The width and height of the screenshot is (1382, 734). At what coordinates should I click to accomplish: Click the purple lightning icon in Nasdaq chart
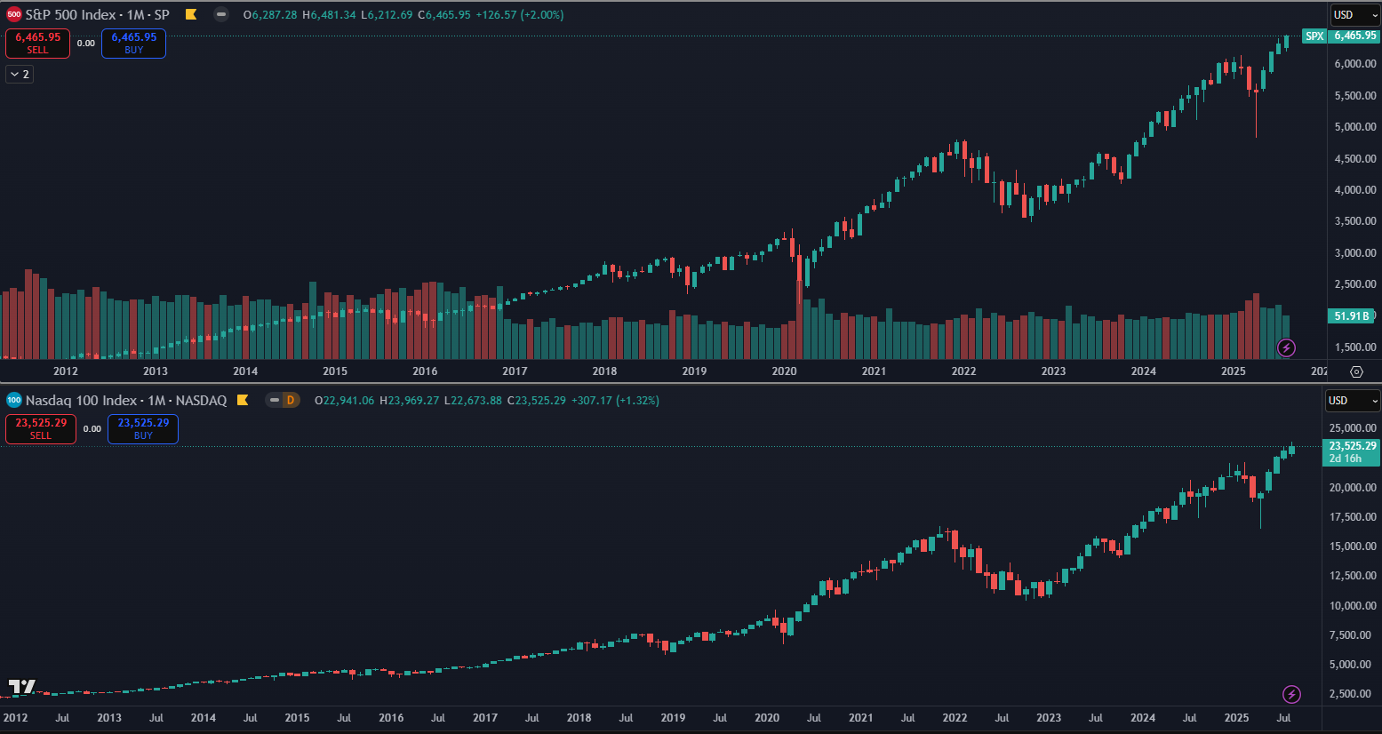[1292, 694]
